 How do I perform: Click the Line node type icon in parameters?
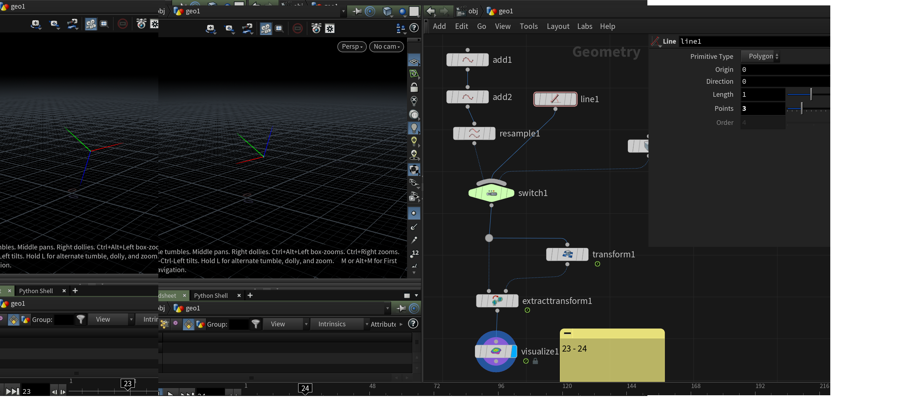click(656, 42)
